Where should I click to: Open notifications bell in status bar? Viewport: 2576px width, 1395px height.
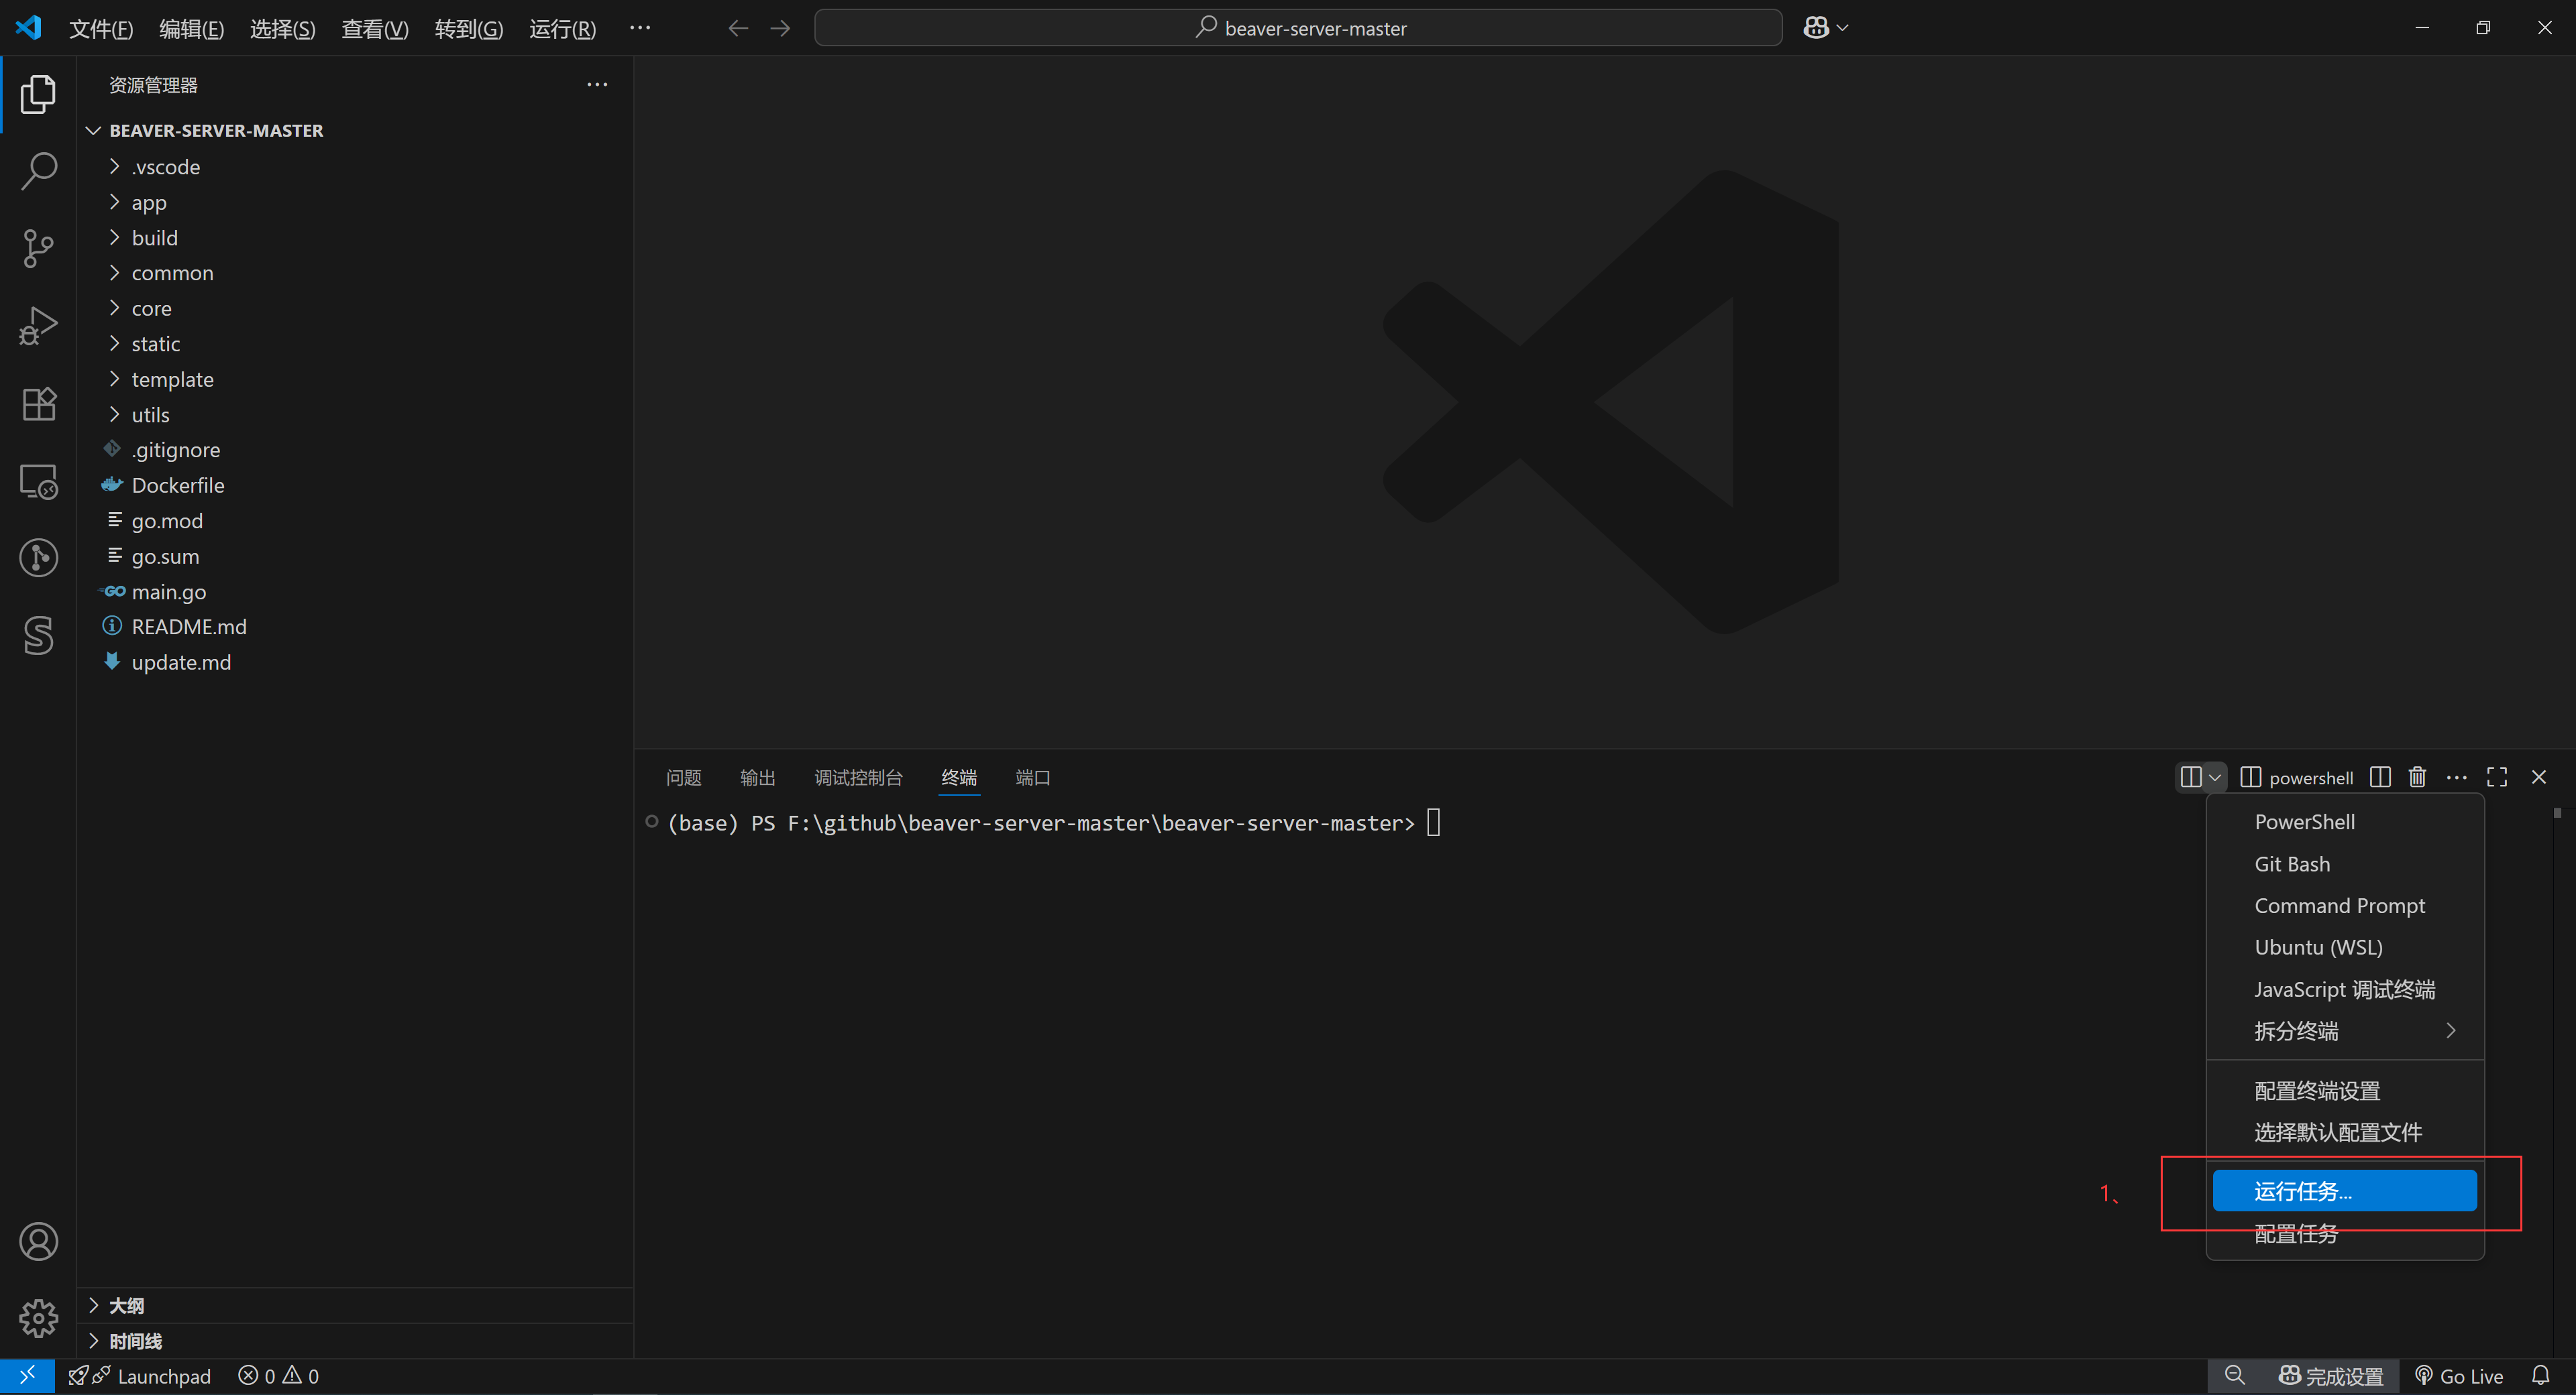click(x=2541, y=1376)
